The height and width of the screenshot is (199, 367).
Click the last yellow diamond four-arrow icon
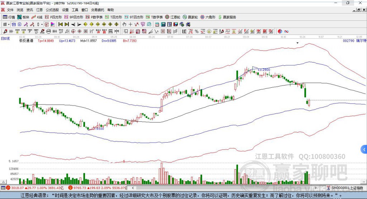[x=116, y=24]
